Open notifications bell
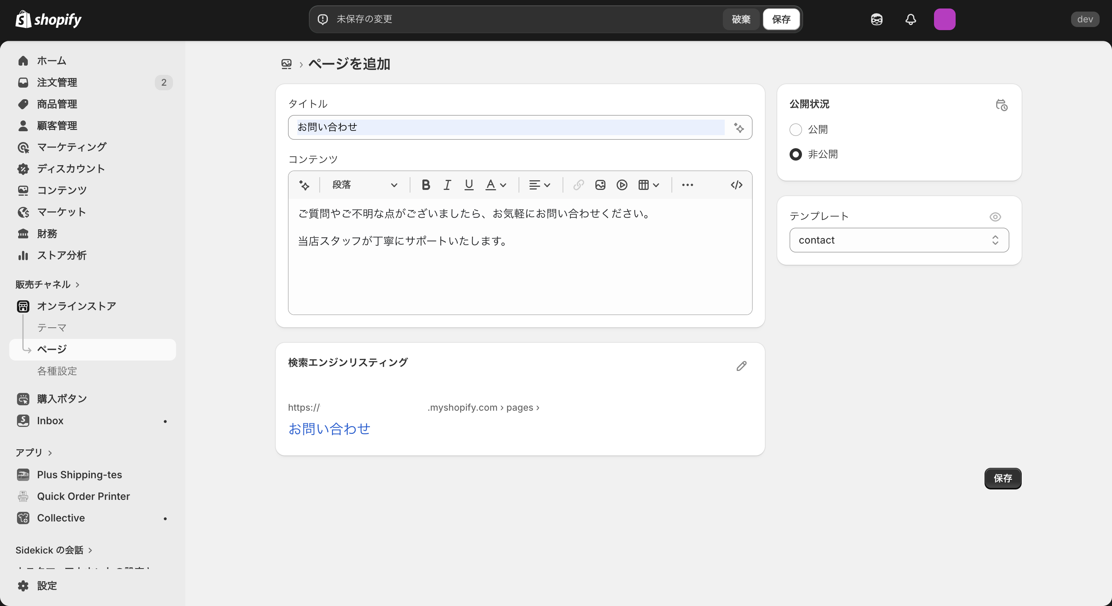This screenshot has height=606, width=1112. coord(910,19)
